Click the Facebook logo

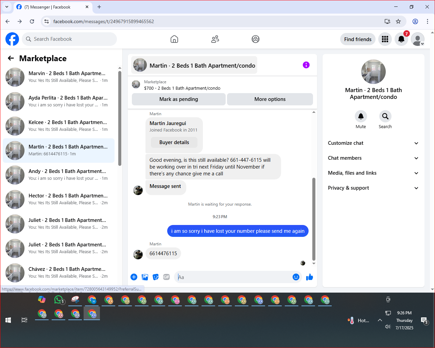click(12, 39)
